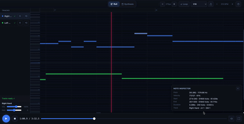This screenshot has width=244, height=124.
Task: Open the 1/16 grid snap dropdown
Action: [199, 4]
